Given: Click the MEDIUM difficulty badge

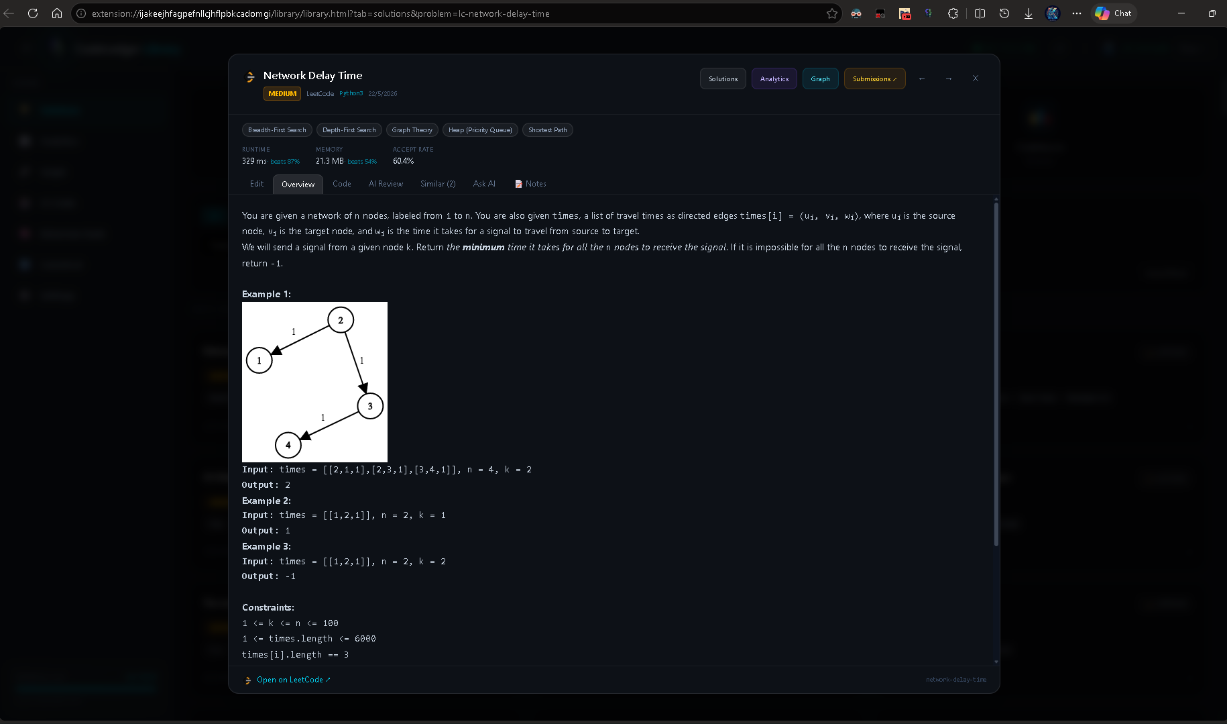Looking at the screenshot, I should point(282,94).
